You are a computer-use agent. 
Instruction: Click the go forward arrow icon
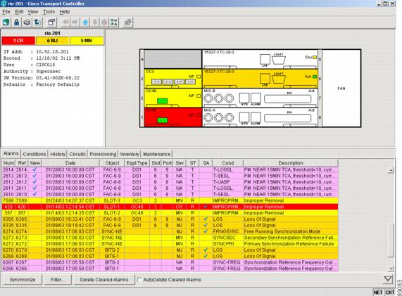pyautogui.click(x=75, y=22)
